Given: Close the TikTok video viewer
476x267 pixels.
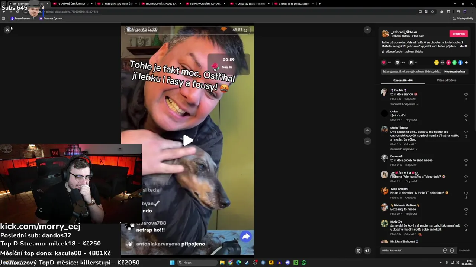Looking at the screenshot, I should 7,30.
